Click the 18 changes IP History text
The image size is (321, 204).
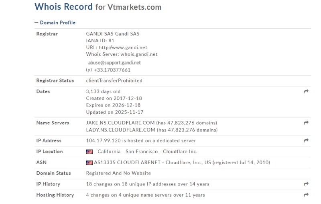click(x=148, y=184)
